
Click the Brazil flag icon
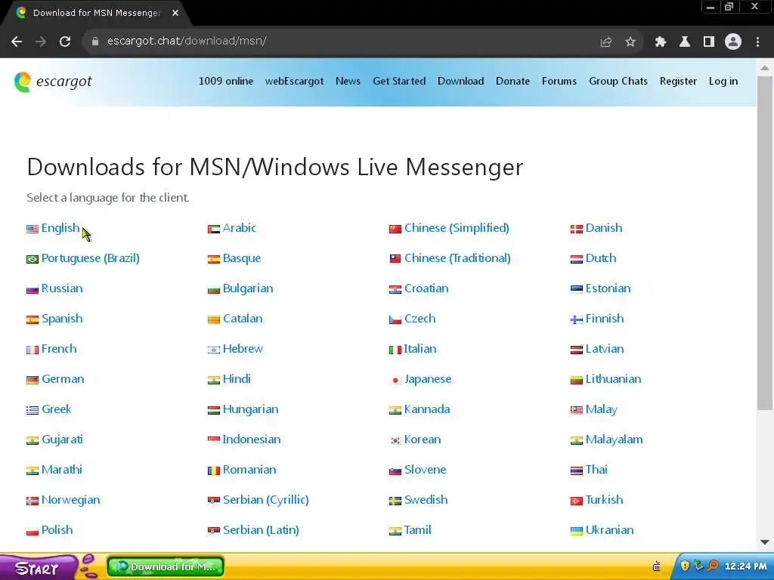(32, 259)
